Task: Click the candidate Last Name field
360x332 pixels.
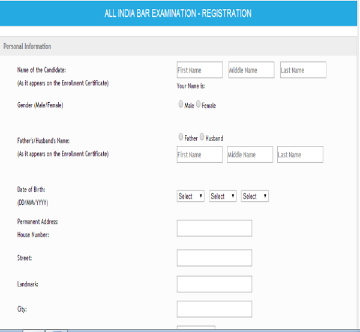Action: [303, 70]
